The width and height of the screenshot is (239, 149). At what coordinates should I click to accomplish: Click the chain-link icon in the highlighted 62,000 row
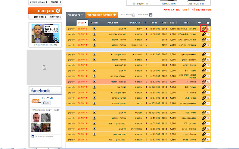coord(204,82)
